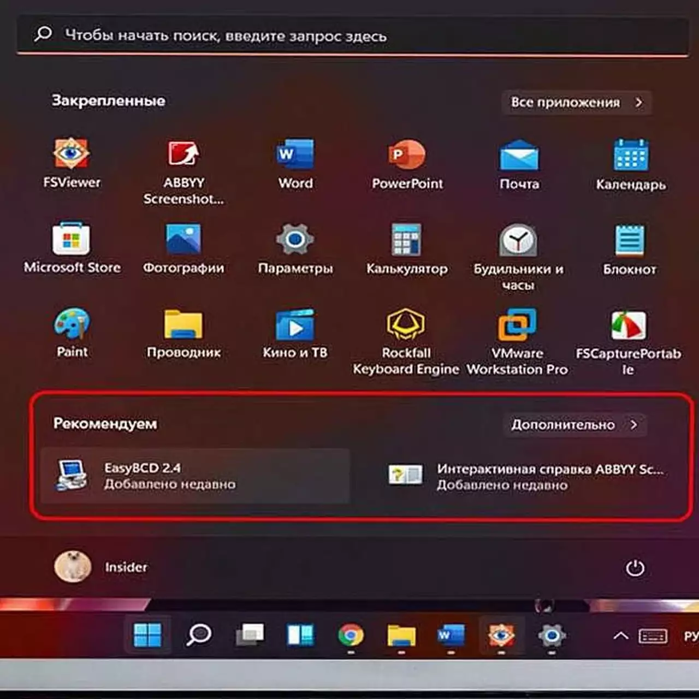Image resolution: width=699 pixels, height=699 pixels.
Task: Open FSViewer from pinned apps
Action: click(x=72, y=163)
